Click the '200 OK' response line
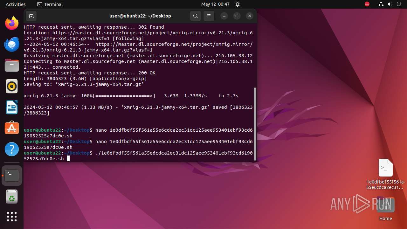The width and height of the screenshot is (407, 229). [x=90, y=73]
